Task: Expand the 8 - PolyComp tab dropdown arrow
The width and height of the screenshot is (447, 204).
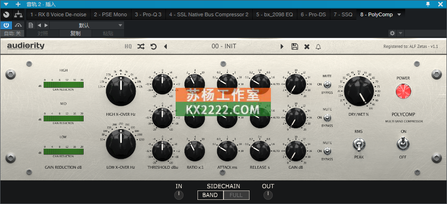Action: [399, 14]
